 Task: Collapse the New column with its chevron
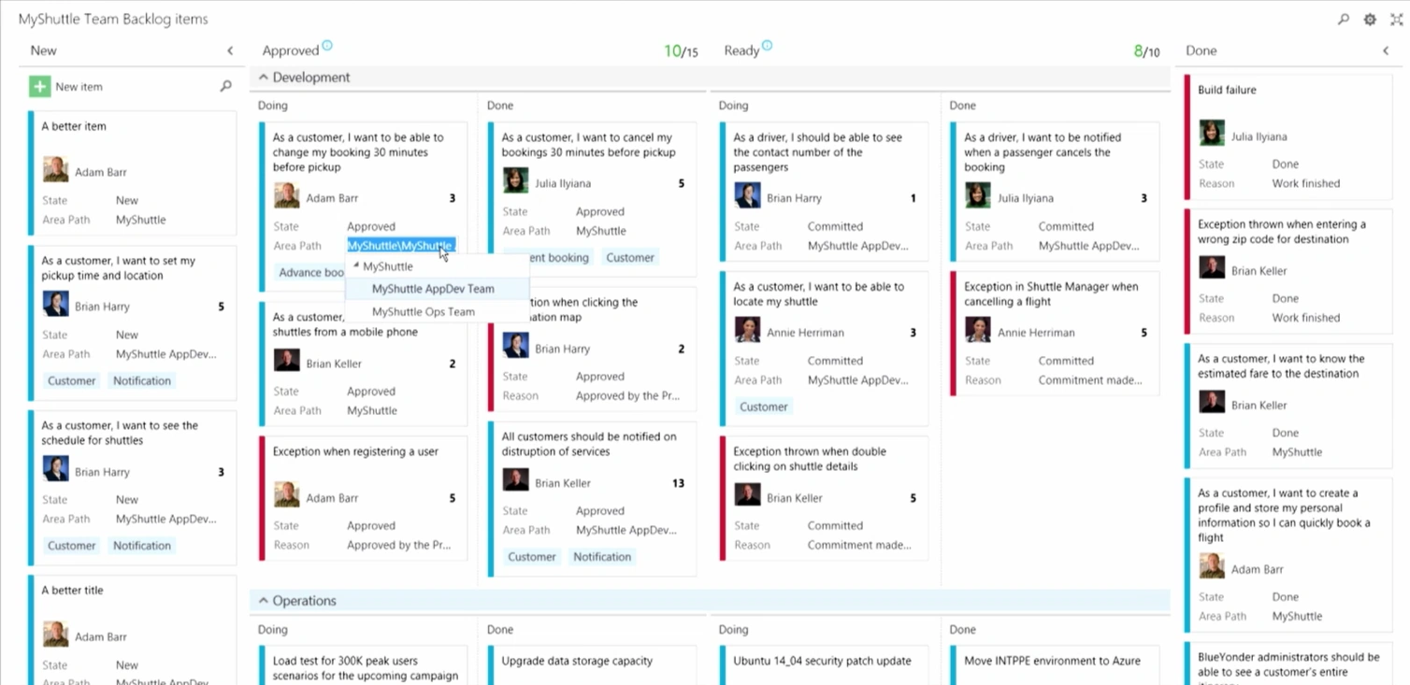(230, 50)
